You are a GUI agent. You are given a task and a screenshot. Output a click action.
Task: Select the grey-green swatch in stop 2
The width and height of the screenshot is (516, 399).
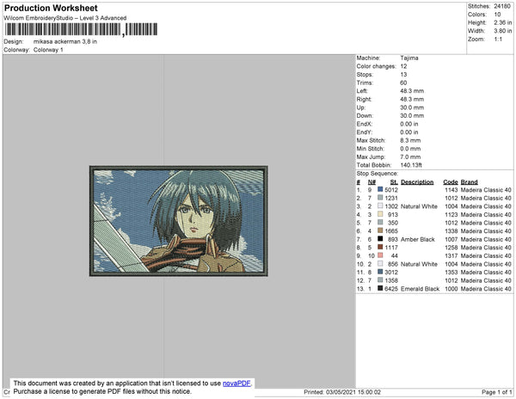click(380, 198)
